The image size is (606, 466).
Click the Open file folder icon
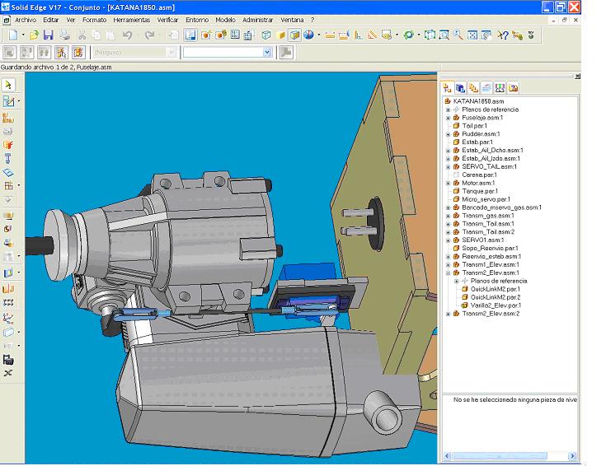click(x=34, y=35)
